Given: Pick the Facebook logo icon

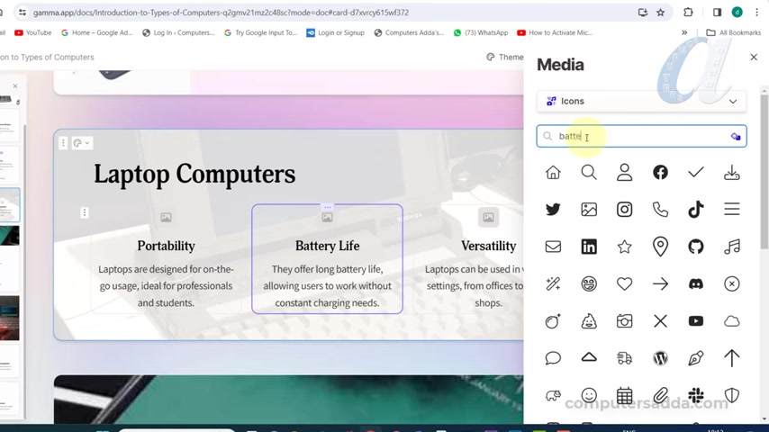Looking at the screenshot, I should click(660, 172).
